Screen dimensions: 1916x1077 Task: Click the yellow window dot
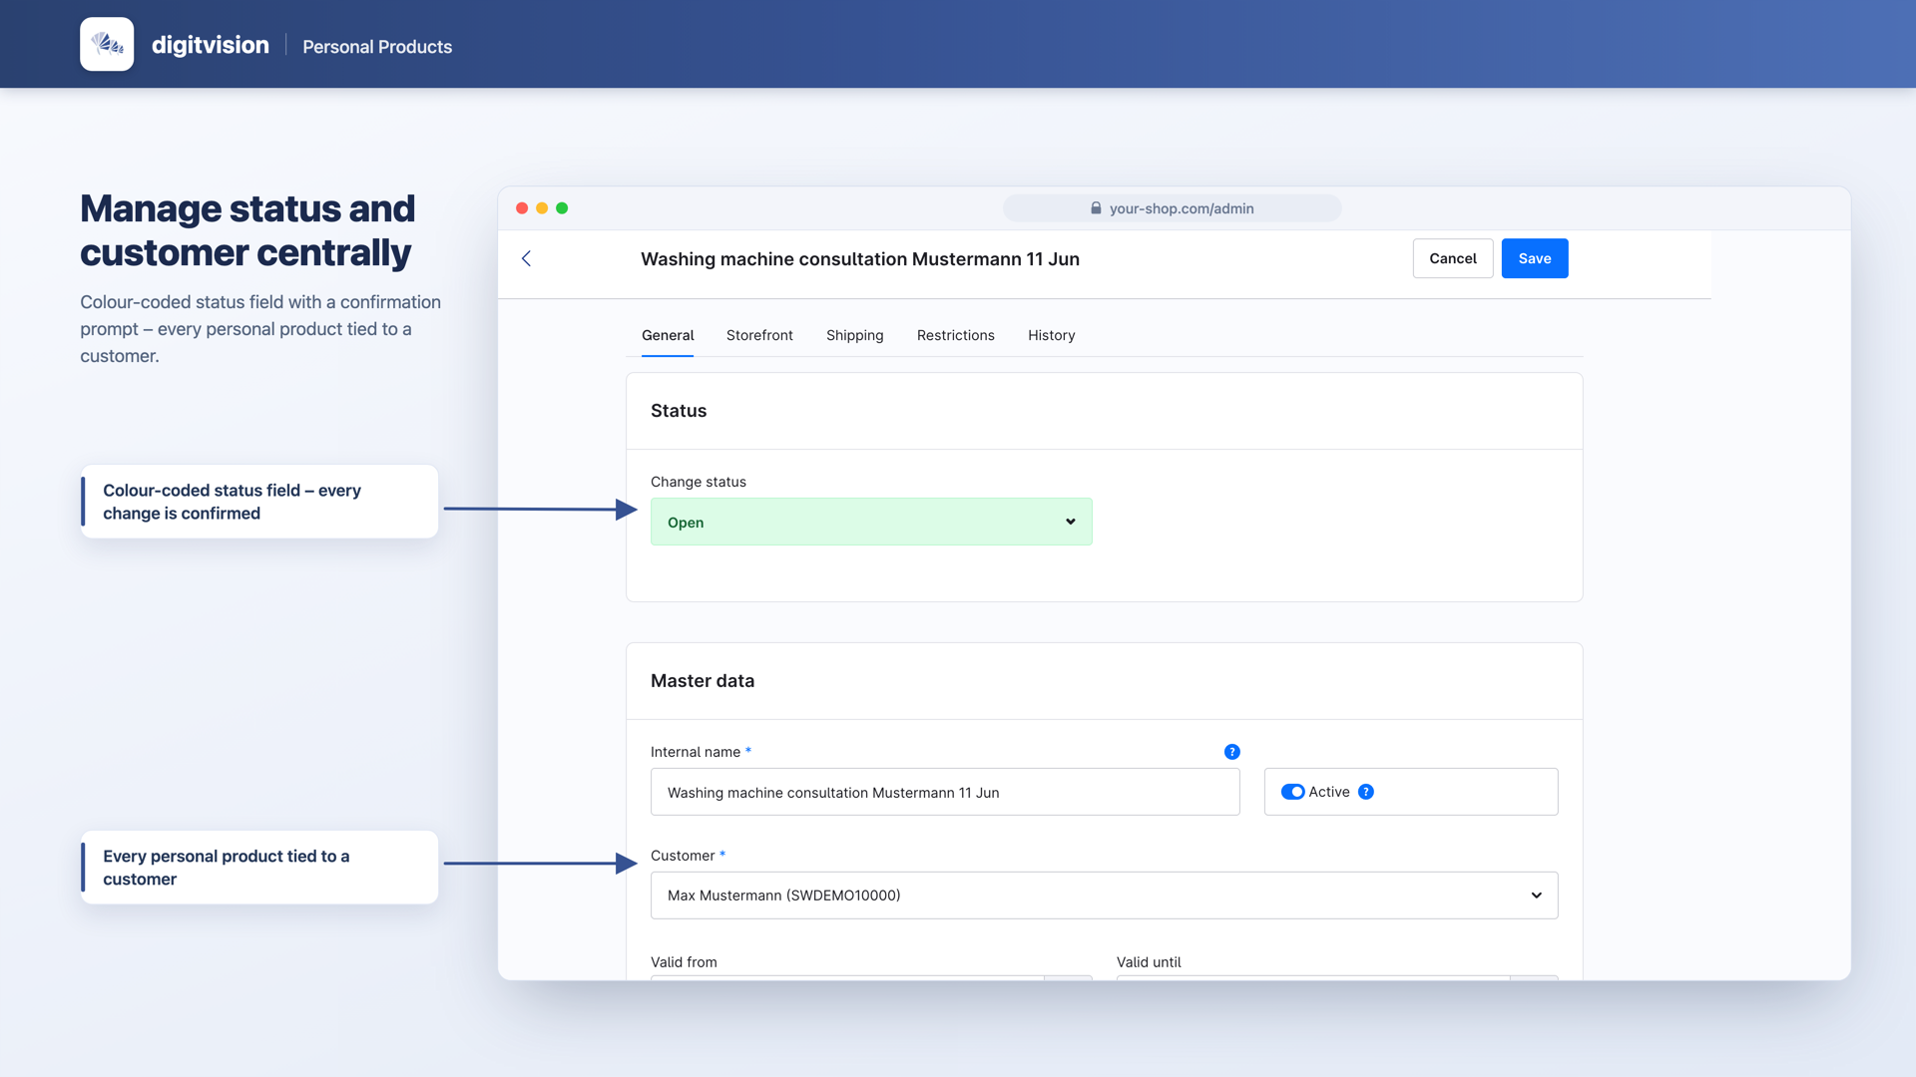542,208
